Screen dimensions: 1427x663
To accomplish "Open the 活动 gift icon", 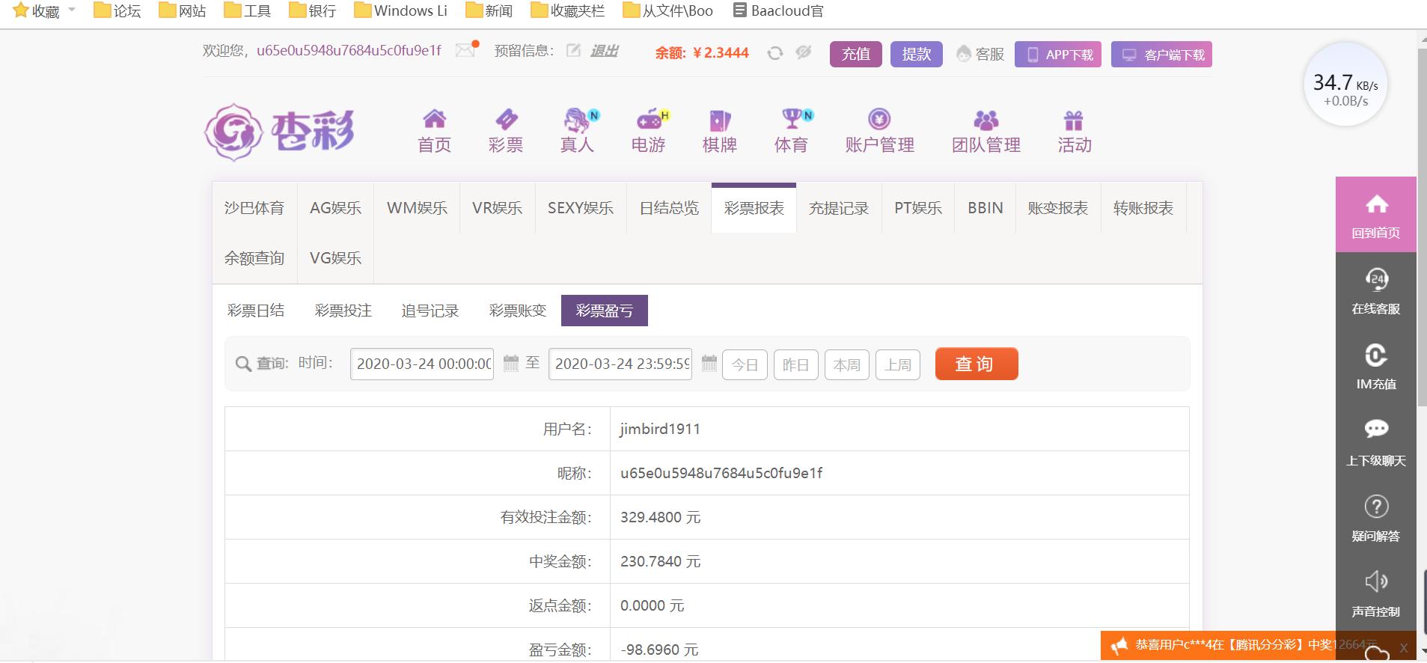I will coord(1074,120).
